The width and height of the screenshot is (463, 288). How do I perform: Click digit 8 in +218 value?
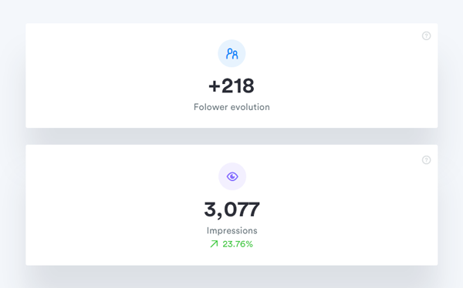pos(248,86)
